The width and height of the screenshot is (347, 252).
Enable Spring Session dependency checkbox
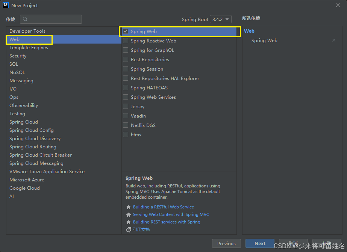[x=126, y=69]
